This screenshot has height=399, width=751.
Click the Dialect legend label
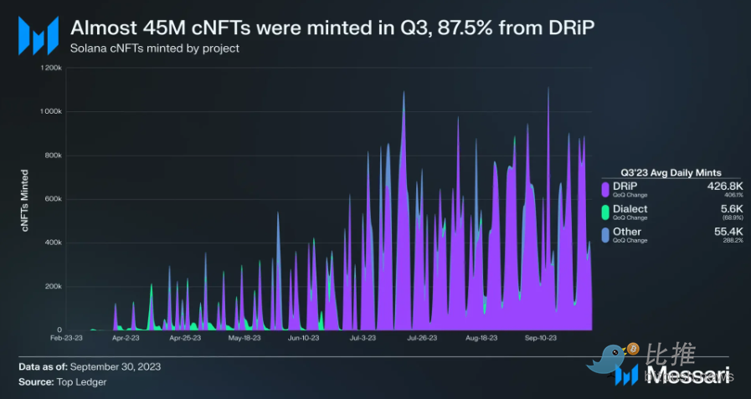pyautogui.click(x=630, y=208)
